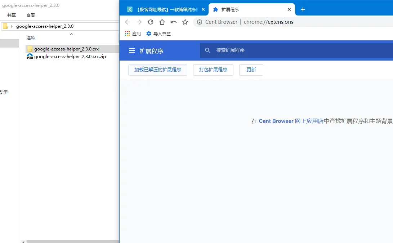Screen dimensions: 393x243
Task: Click the search magnifier icon in extensions page
Action: (x=207, y=50)
